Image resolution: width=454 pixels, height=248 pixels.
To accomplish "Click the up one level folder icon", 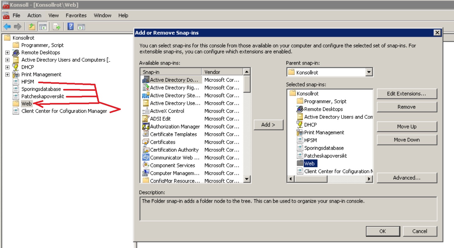I will [x=32, y=27].
